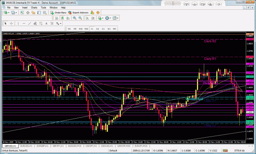Toggle the Navigator panel icon

pos(34,13)
